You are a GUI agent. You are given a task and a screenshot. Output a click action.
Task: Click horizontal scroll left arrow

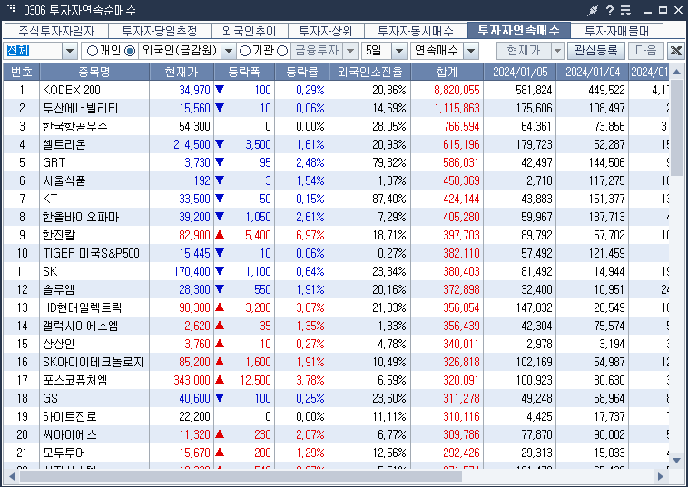click(11, 476)
